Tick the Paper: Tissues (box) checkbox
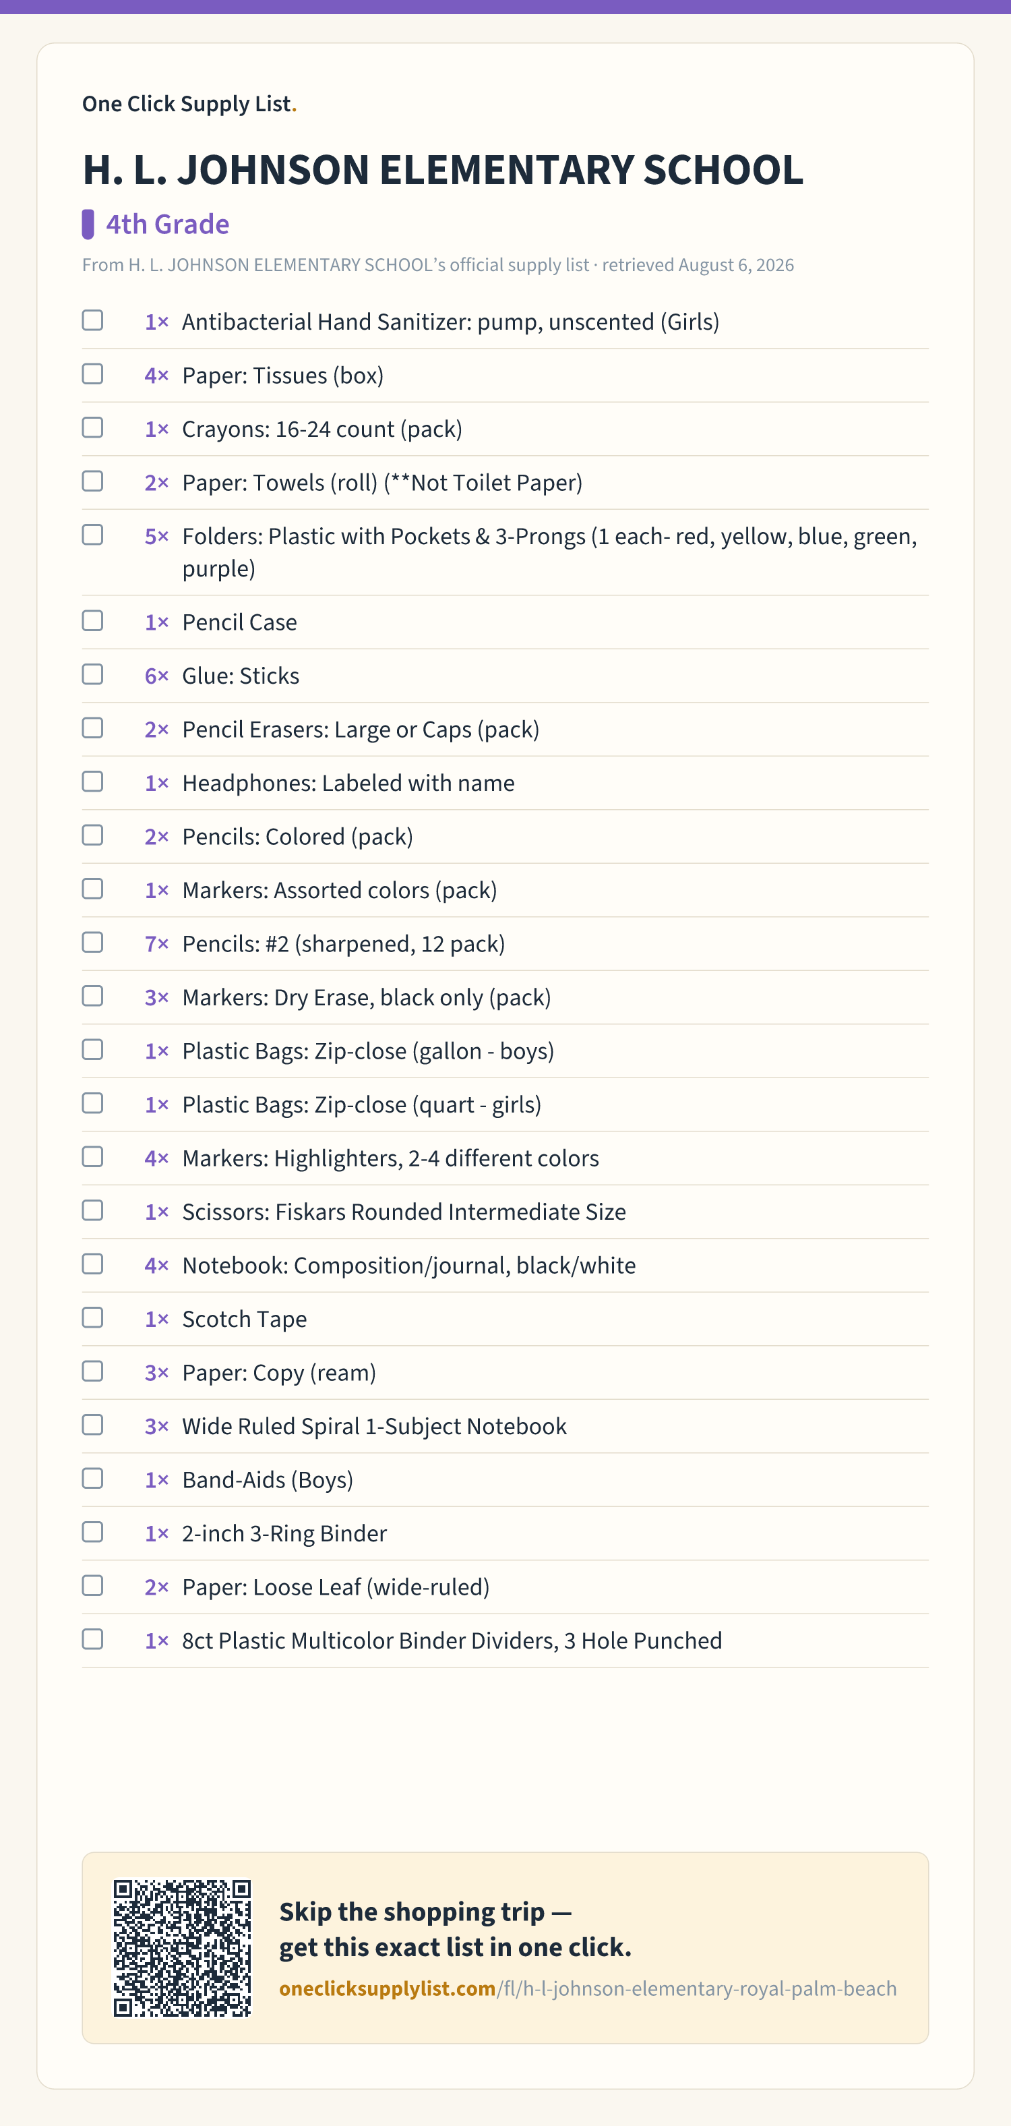 92,374
